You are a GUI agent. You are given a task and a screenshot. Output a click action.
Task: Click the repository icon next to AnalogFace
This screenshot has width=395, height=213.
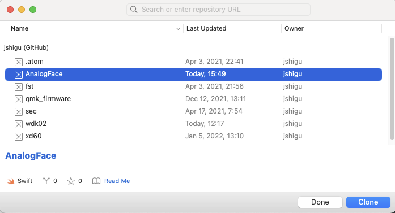point(19,75)
